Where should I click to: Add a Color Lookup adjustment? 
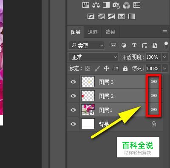coord(137,5)
